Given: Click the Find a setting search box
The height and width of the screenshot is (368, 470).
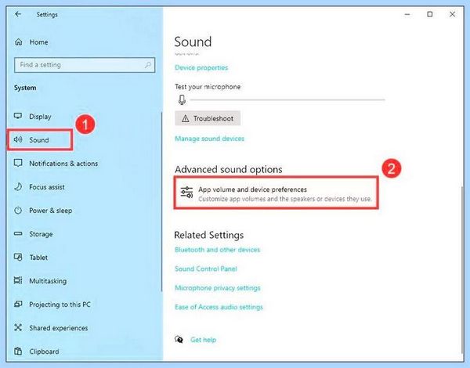Looking at the screenshot, I should point(85,65).
